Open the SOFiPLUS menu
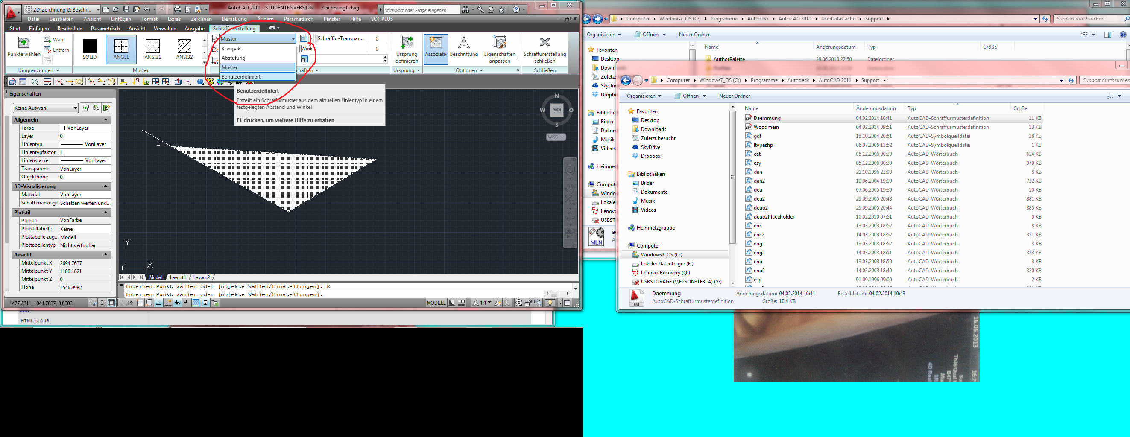The image size is (1130, 437). click(382, 19)
